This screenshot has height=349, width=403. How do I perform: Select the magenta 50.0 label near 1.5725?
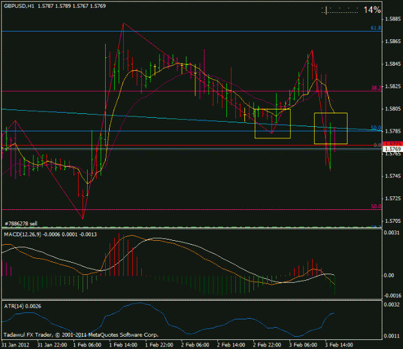click(x=376, y=206)
